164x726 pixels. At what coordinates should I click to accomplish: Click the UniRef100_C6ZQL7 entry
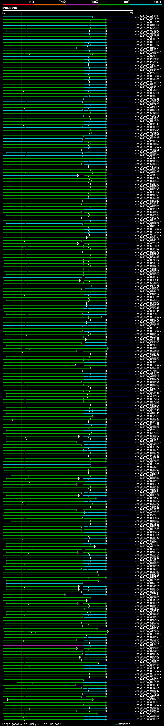(x=147, y=356)
